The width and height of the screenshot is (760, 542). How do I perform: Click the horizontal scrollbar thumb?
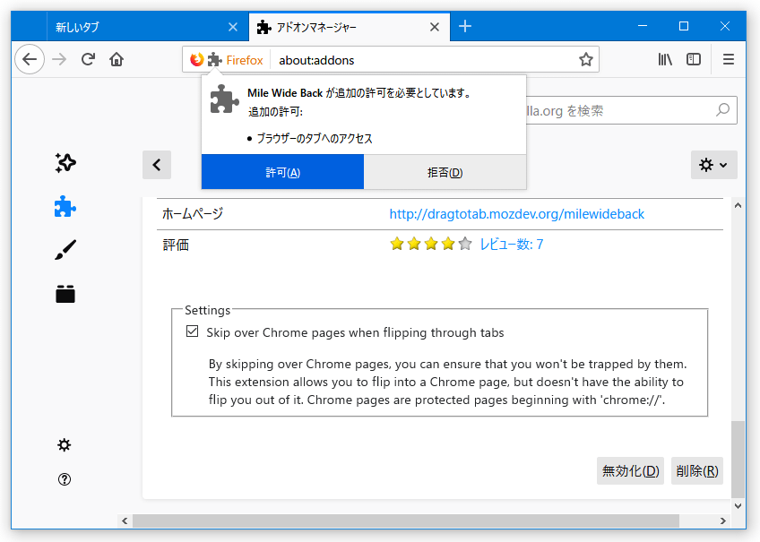pyautogui.click(x=406, y=520)
